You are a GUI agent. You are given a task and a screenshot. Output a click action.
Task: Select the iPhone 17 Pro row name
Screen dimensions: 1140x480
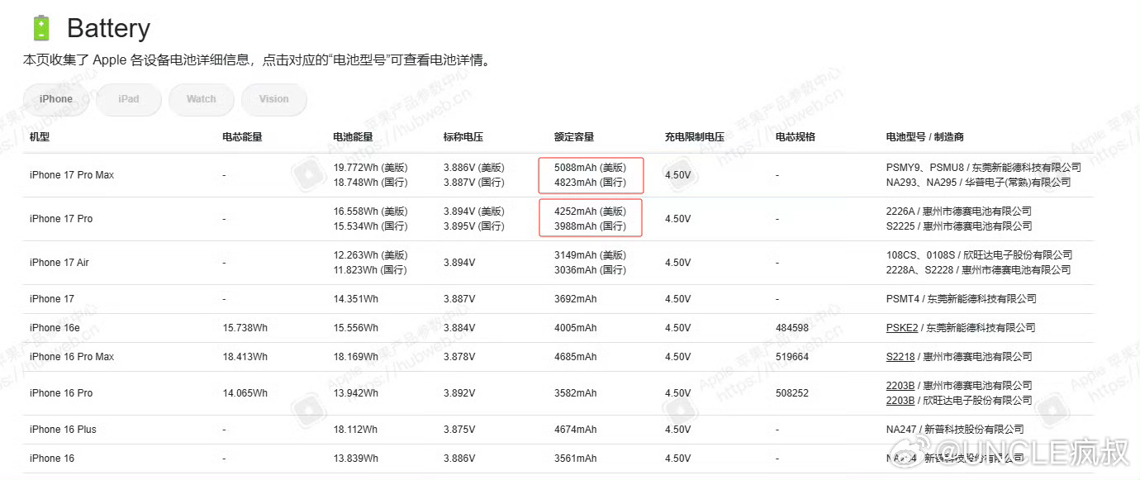(61, 219)
